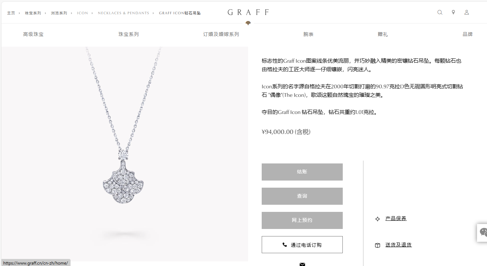Viewport: 487px width, 266px height.
Task: Click the 网上预约 booking button
Action: coord(302,220)
